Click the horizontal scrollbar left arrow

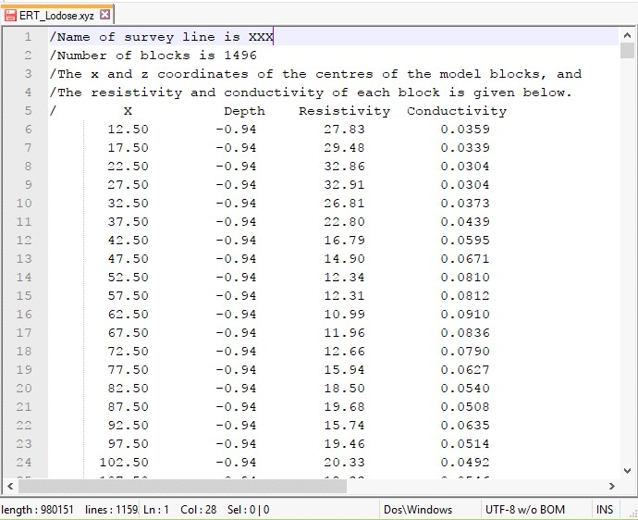(x=9, y=486)
